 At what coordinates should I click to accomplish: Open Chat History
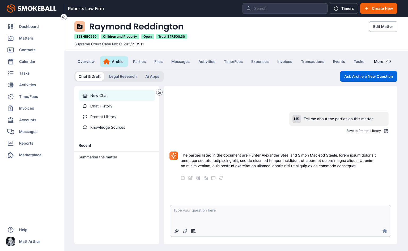[x=117, y=106]
